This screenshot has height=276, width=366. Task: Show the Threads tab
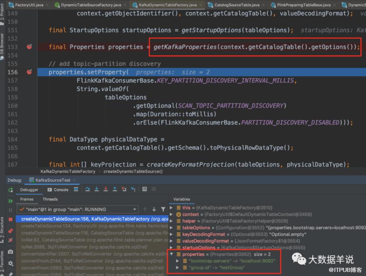pos(50,199)
